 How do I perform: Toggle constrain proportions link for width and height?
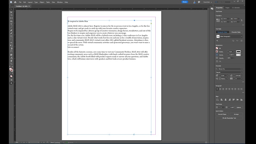point(242,20)
